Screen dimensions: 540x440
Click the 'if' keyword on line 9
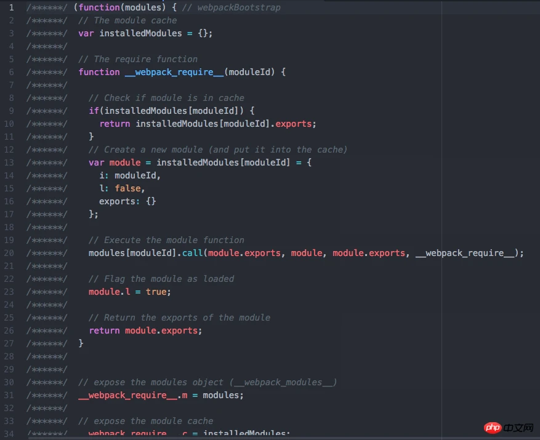(x=94, y=111)
